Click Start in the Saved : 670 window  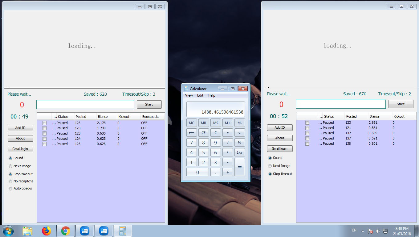click(x=401, y=104)
